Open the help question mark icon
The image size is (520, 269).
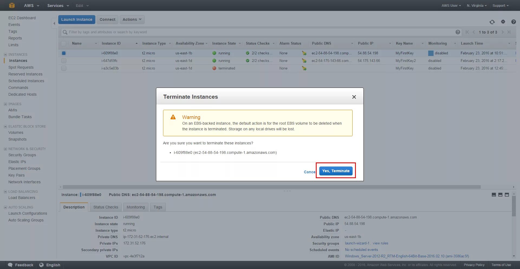[513, 22]
